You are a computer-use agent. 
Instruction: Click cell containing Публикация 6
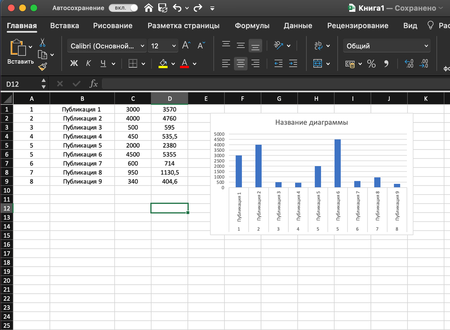click(82, 154)
